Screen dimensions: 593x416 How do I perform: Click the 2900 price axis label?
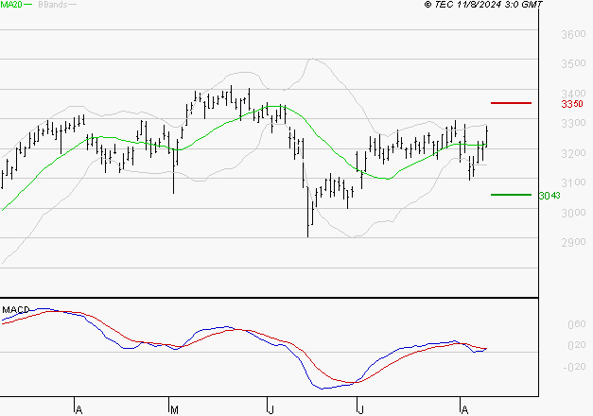tap(573, 242)
